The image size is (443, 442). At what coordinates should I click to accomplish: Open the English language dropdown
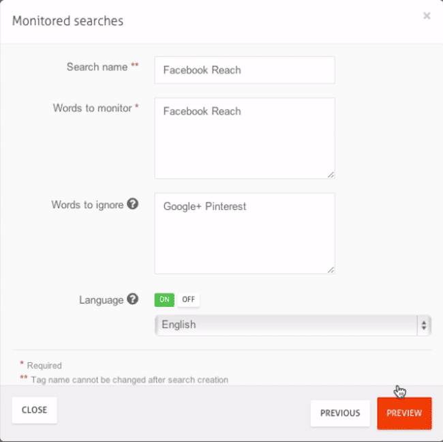click(x=293, y=325)
